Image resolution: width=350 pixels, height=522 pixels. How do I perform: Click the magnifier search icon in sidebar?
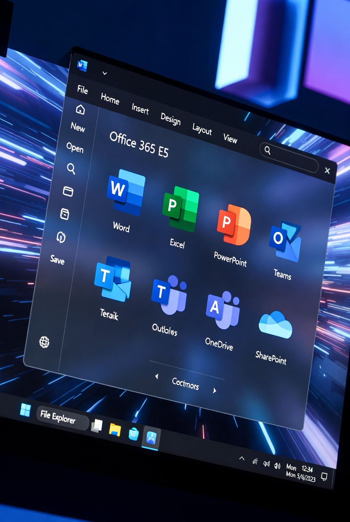pyautogui.click(x=71, y=168)
